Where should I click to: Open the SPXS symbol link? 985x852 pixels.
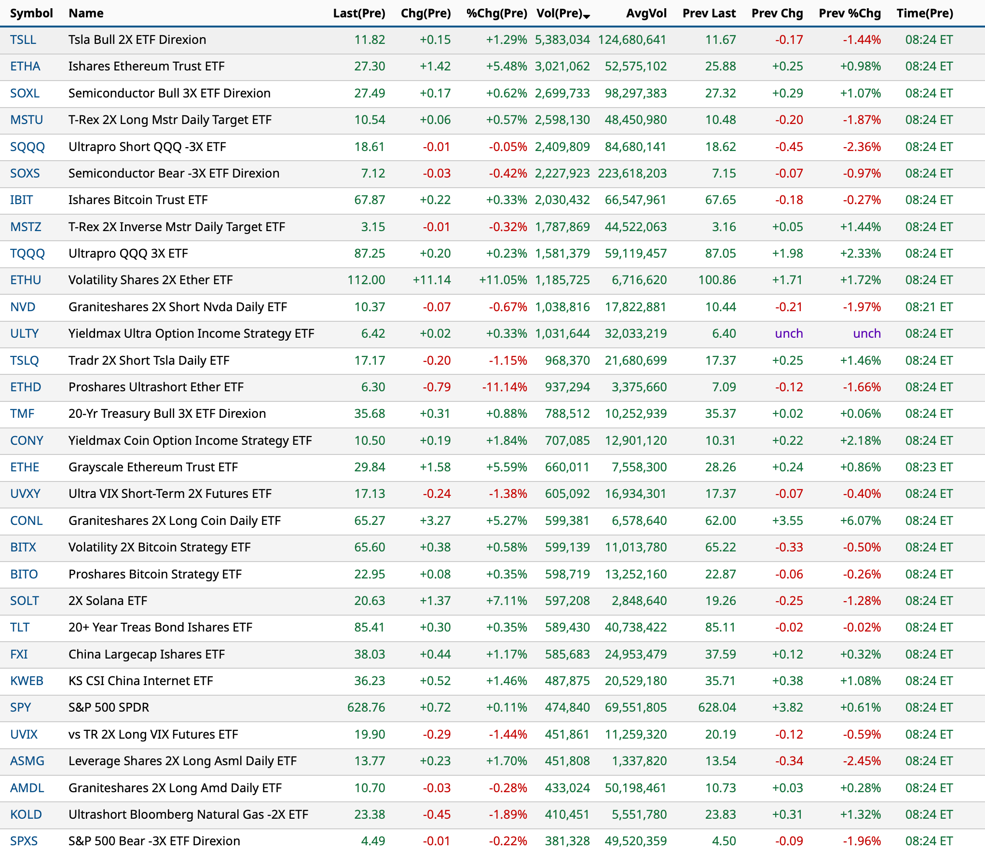click(24, 841)
